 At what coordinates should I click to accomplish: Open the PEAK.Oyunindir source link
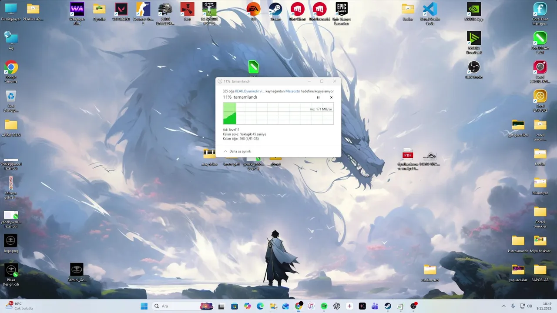(250, 91)
